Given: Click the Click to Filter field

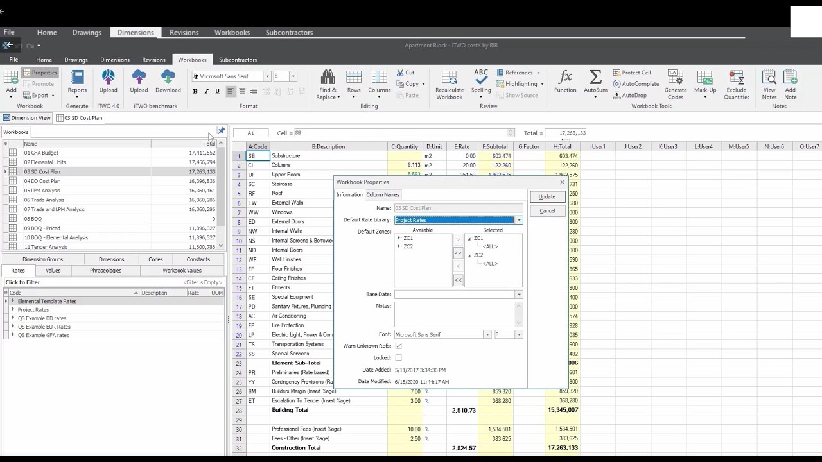Looking at the screenshot, I should click(114, 282).
